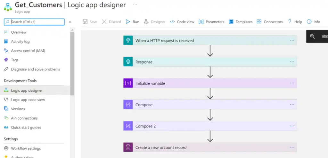Screen dimensions: 328x158
Task: Open ellipsis menu on Compose action
Action: [292, 104]
